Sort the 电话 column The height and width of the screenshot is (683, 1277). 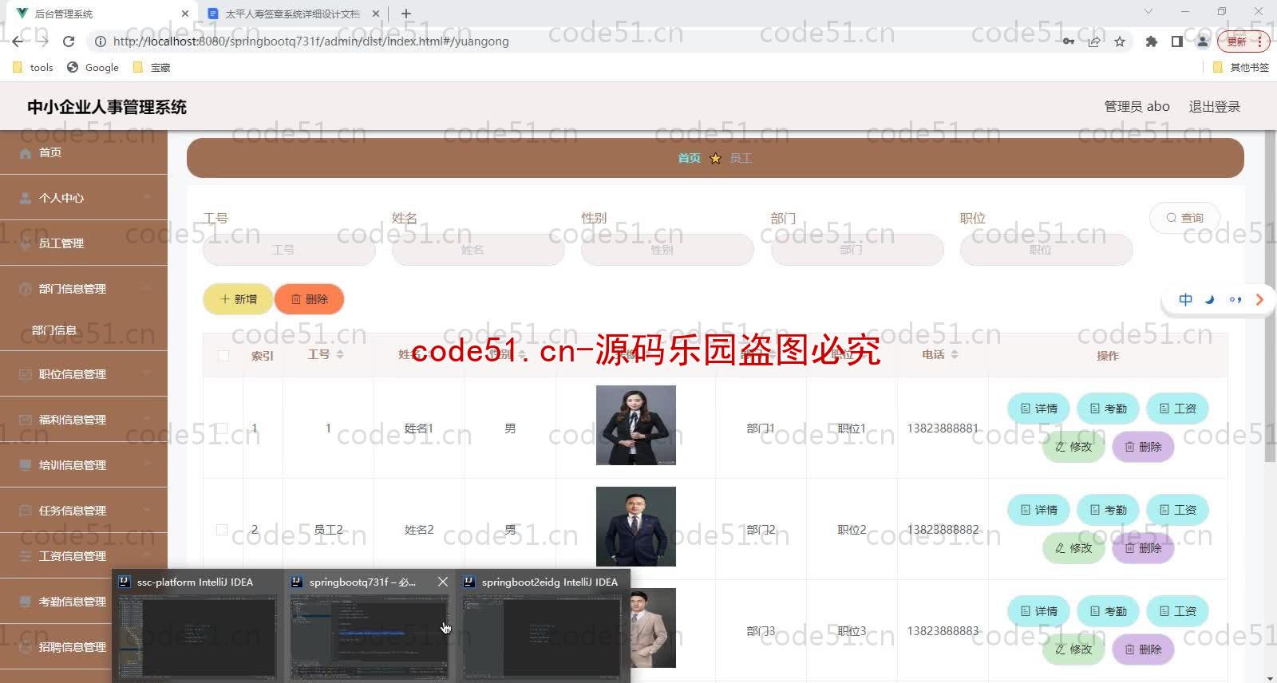[955, 354]
